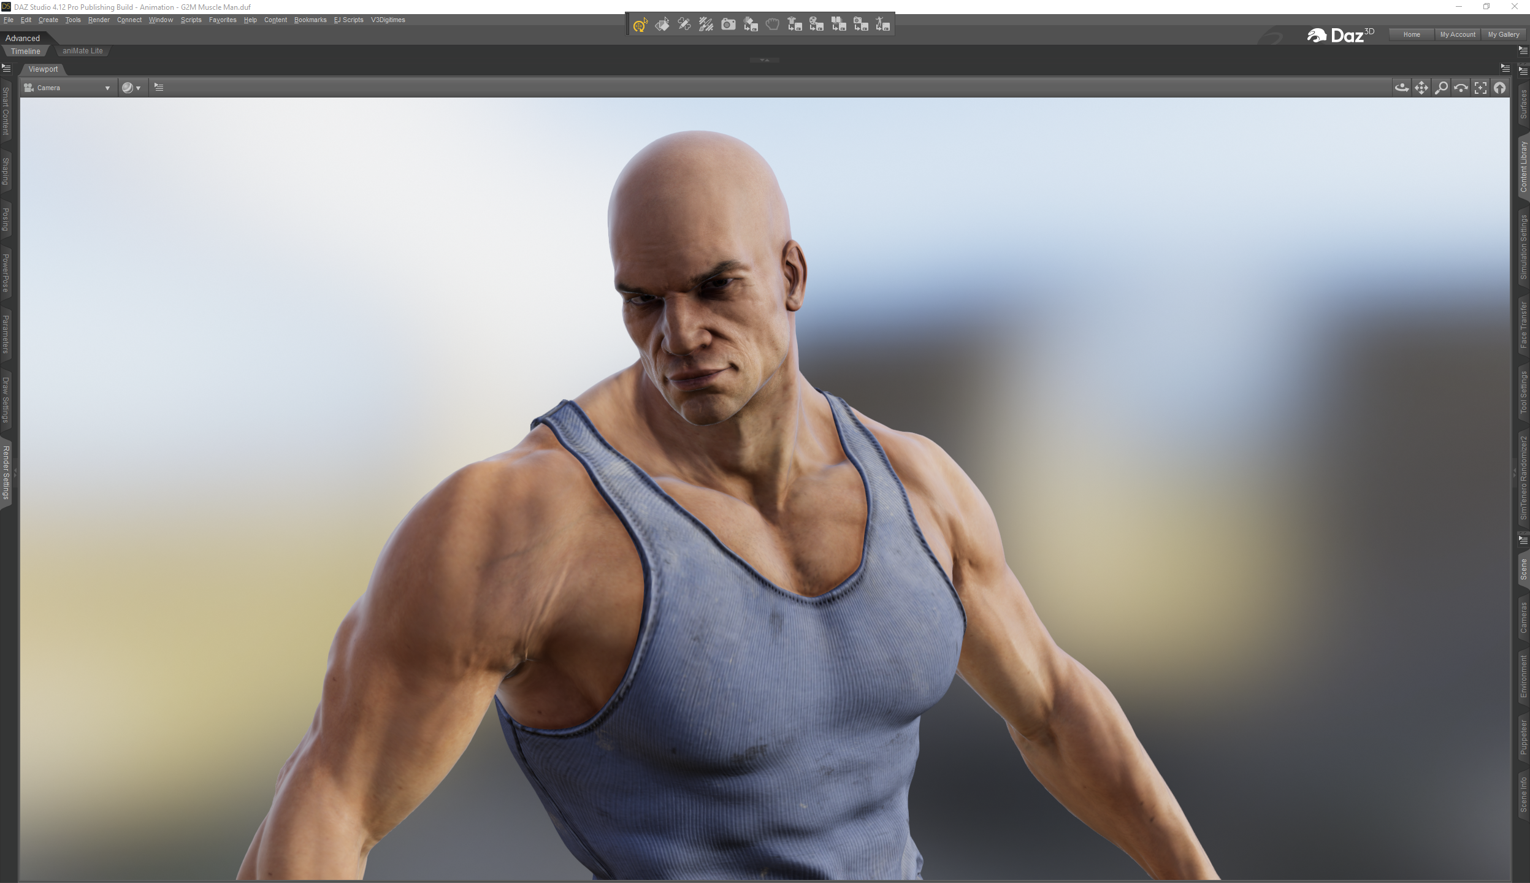Click the save pose preset figure icon
The image size is (1530, 883).
point(882,25)
